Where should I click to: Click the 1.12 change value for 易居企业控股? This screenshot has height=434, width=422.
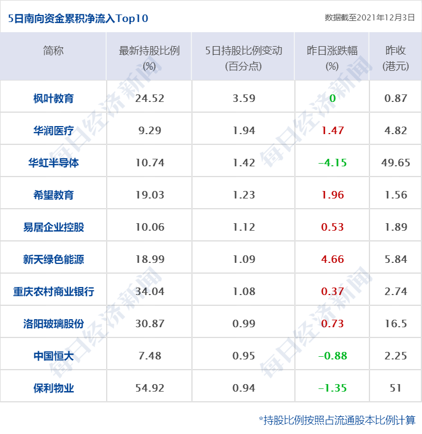click(244, 227)
